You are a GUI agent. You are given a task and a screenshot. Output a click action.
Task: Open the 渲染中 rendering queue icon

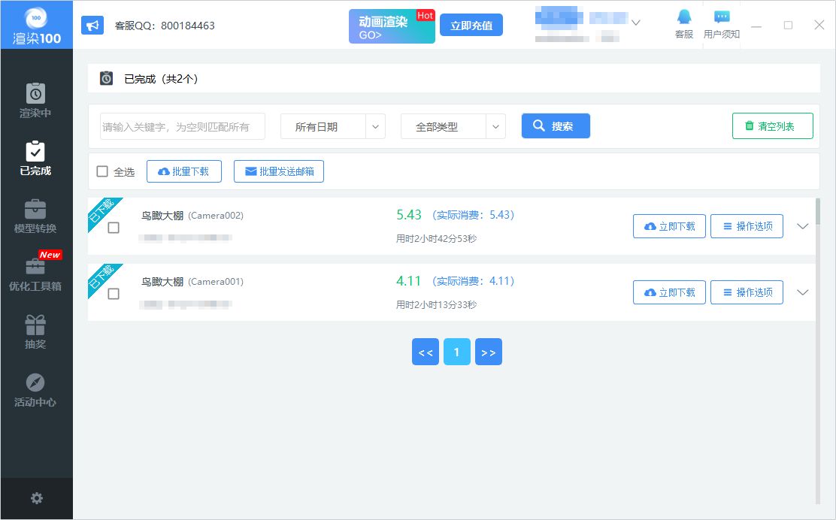(x=35, y=94)
